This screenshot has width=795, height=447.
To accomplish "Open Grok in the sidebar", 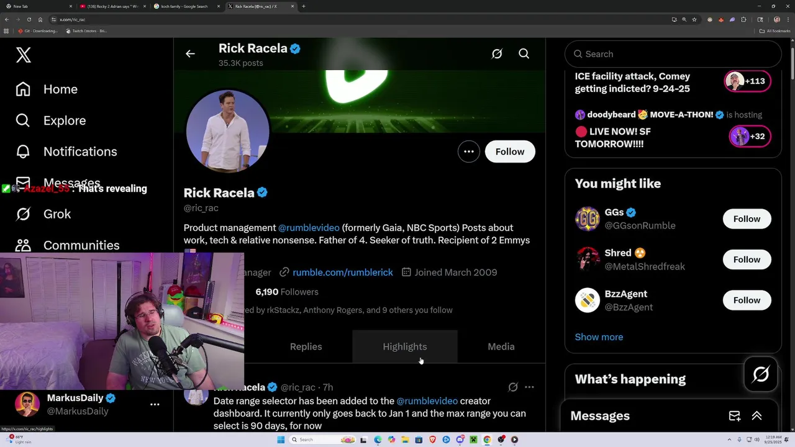I will (43, 214).
